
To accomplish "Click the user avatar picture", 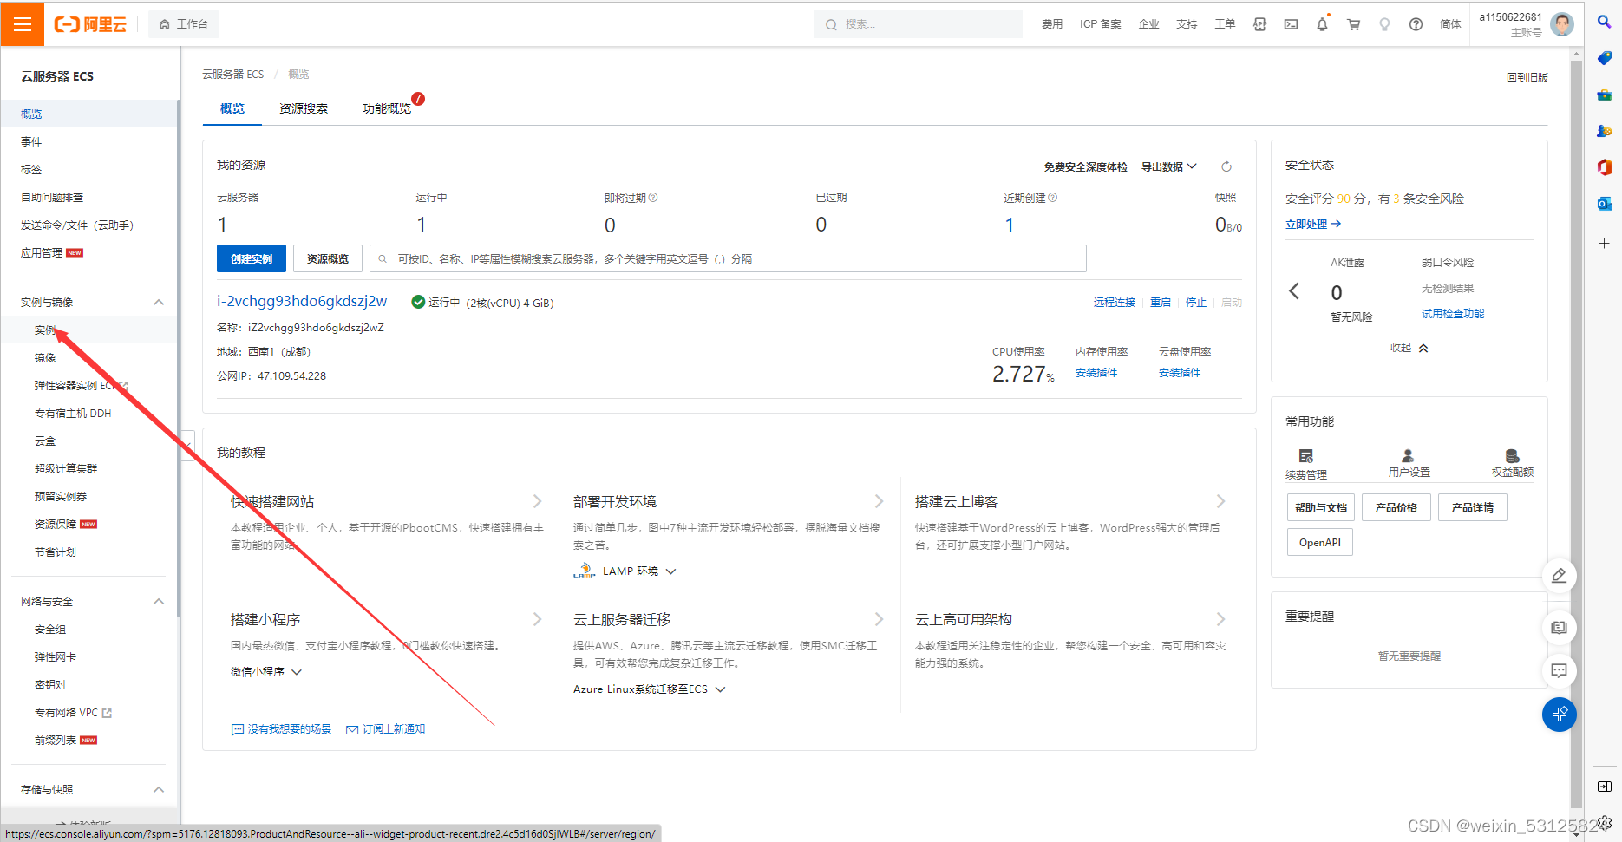I will pyautogui.click(x=1561, y=24).
